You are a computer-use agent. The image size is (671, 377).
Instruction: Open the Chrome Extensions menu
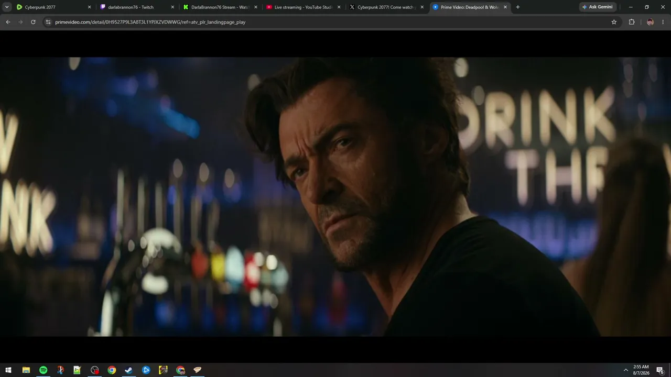pyautogui.click(x=632, y=22)
